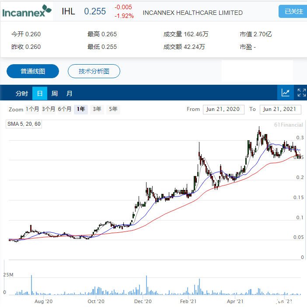
Task: Click the 昨收 0.260 value
Action: tap(26, 47)
